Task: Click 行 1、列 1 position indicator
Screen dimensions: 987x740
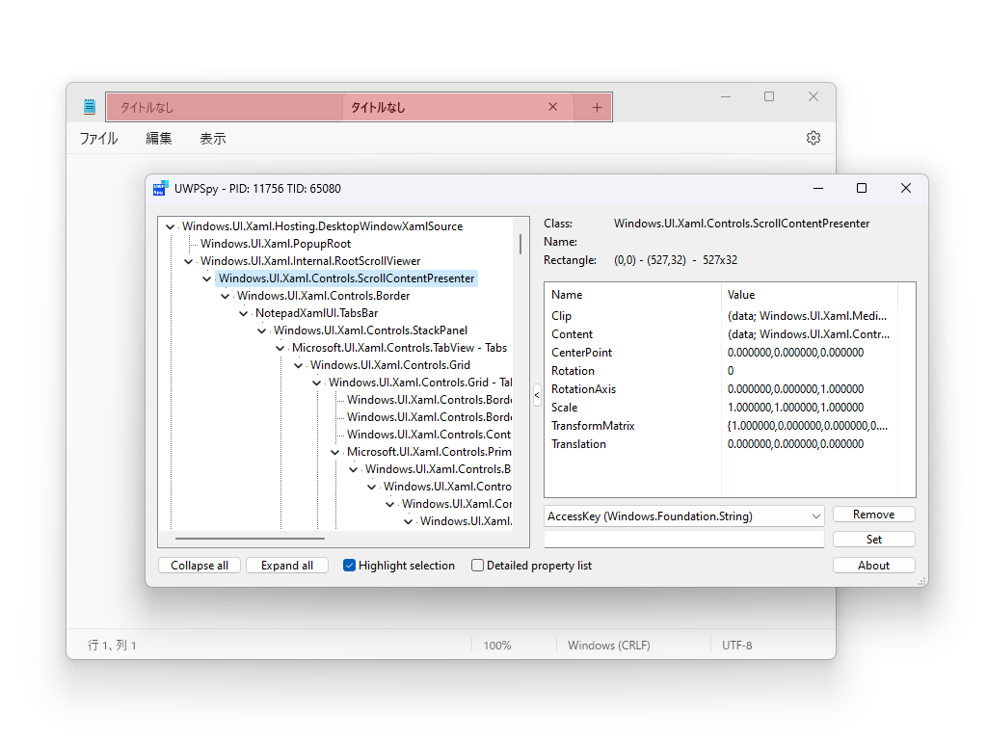Action: pos(112,645)
